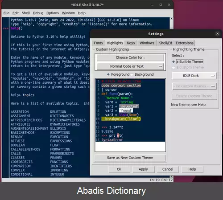223x200 pixels.
Task: Switch to the Windows tab
Action: click(x=147, y=43)
